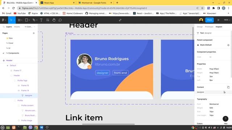
Task: Open the Gmail bookmark
Action: 7,13
